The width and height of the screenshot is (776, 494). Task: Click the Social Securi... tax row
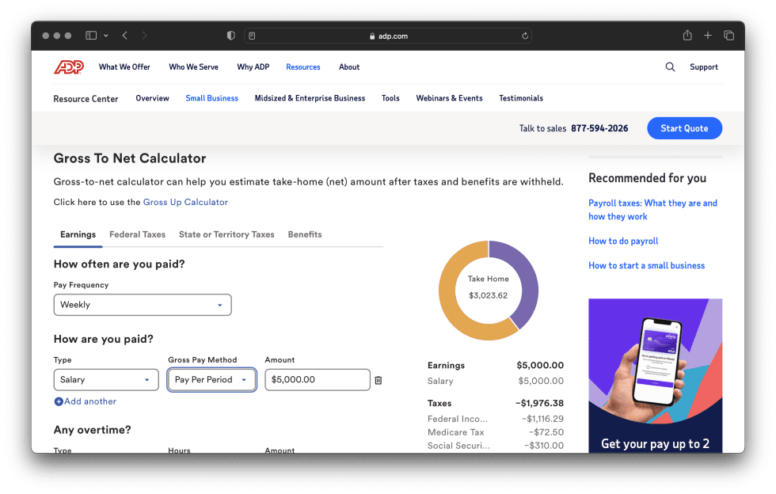pos(496,446)
